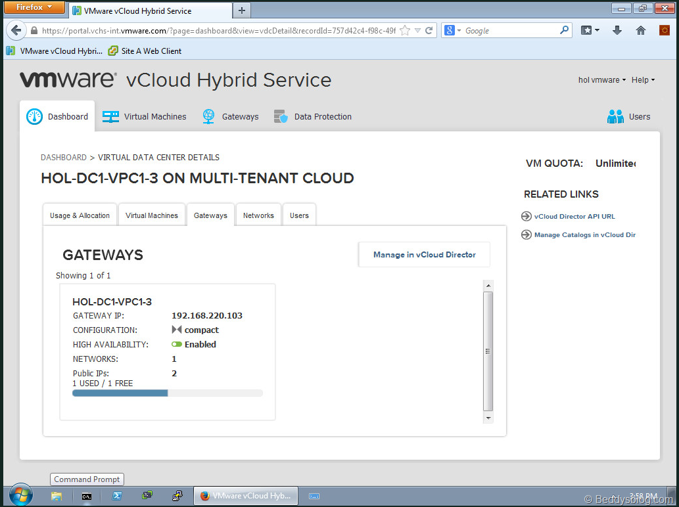Open the Data Protection shield icon
Image resolution: width=679 pixels, height=507 pixels.
pyautogui.click(x=281, y=117)
